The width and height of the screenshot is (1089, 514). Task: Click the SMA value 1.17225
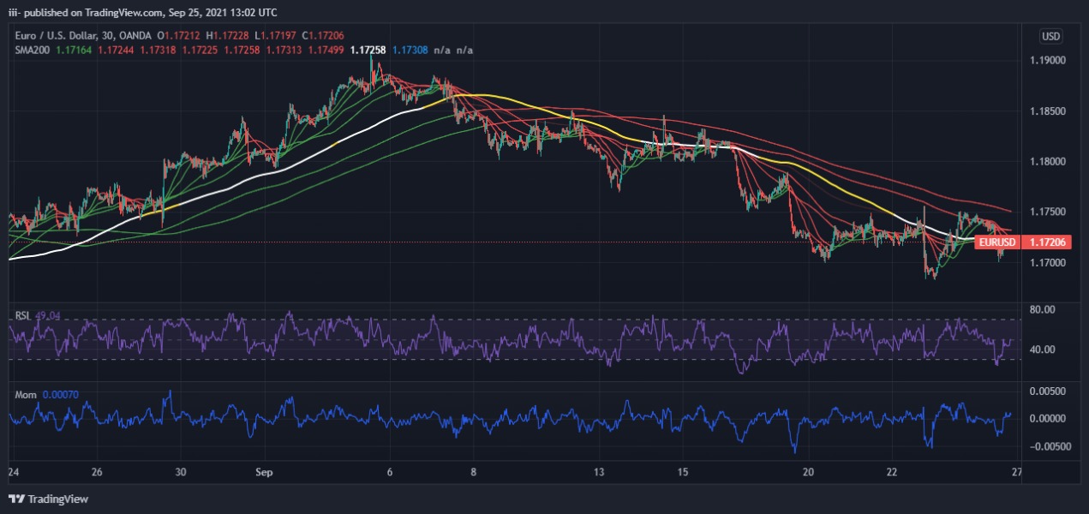(200, 51)
